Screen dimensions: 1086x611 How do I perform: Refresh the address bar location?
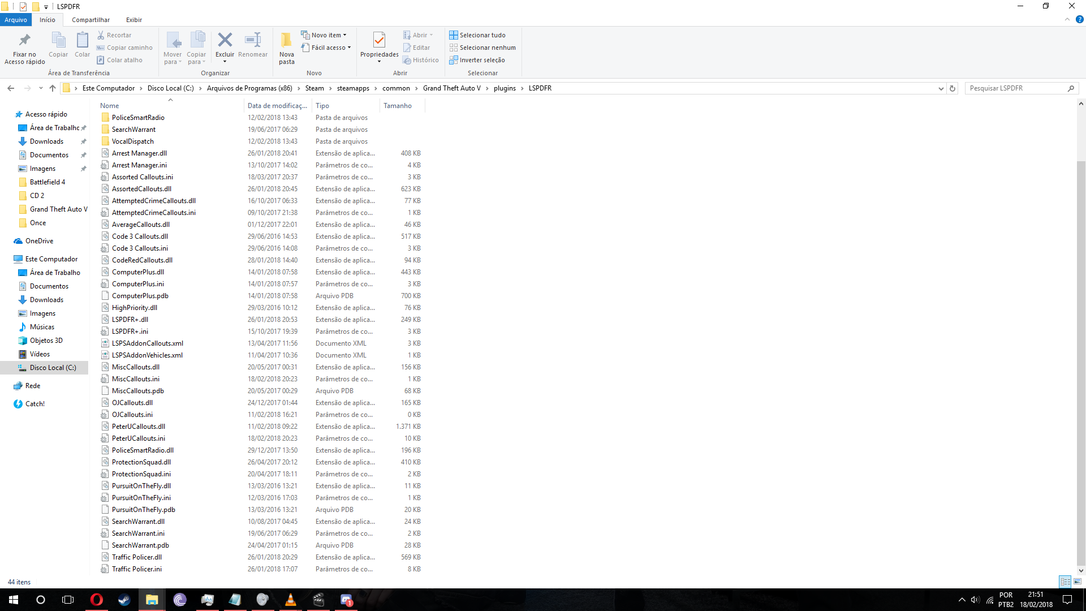click(x=953, y=88)
